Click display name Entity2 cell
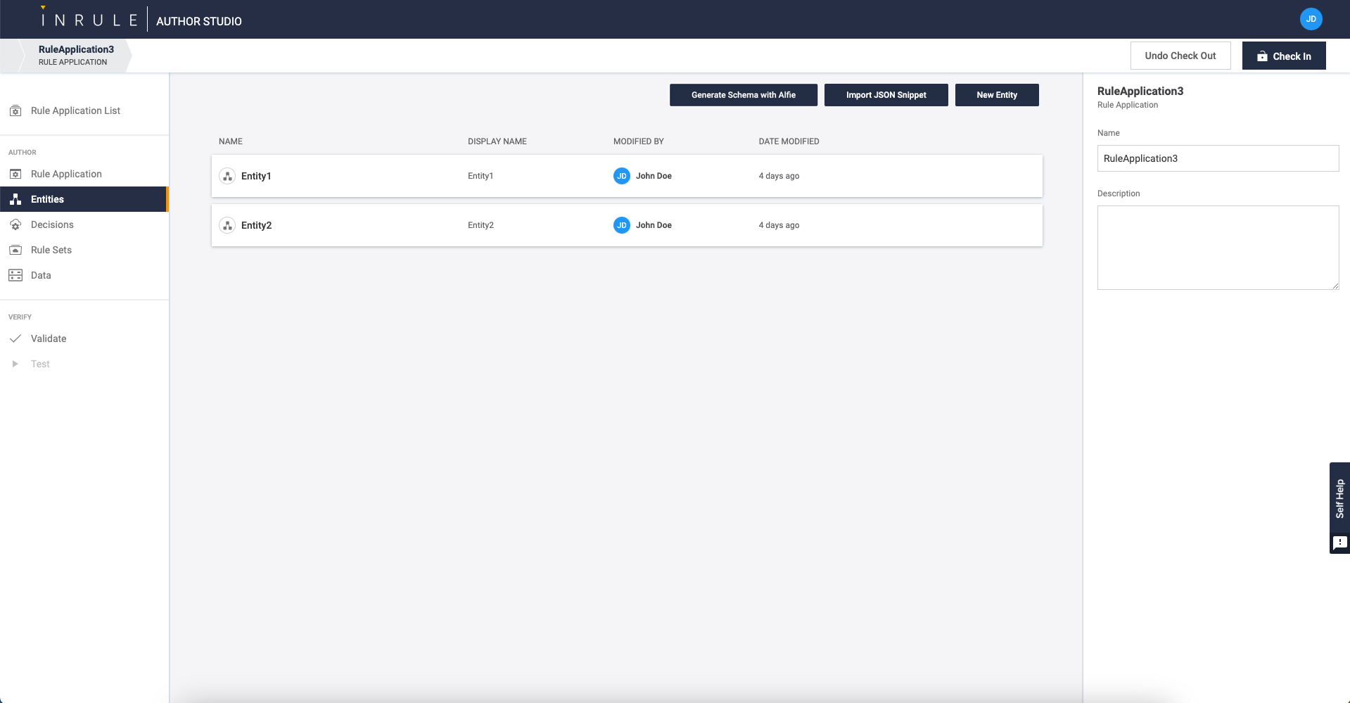1350x703 pixels. (480, 225)
